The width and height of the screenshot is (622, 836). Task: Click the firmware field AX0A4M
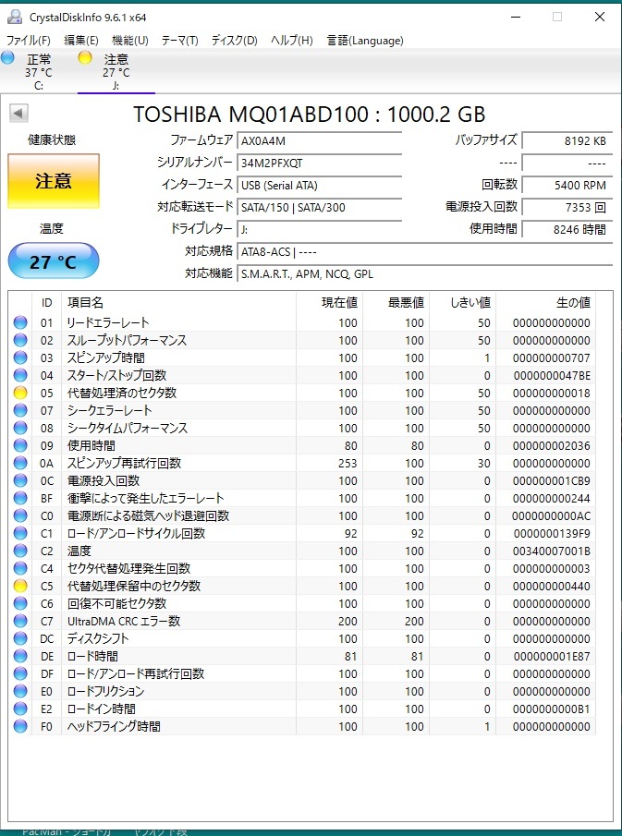319,140
